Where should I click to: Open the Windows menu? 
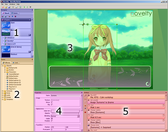(12, 4)
